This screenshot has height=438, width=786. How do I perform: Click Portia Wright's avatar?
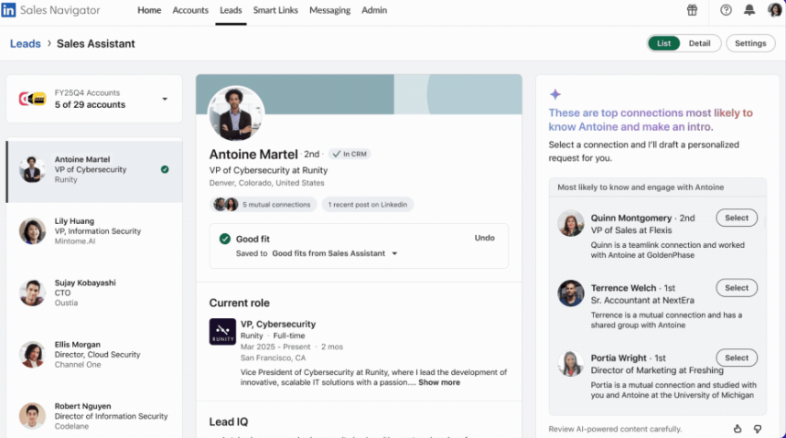(x=570, y=363)
